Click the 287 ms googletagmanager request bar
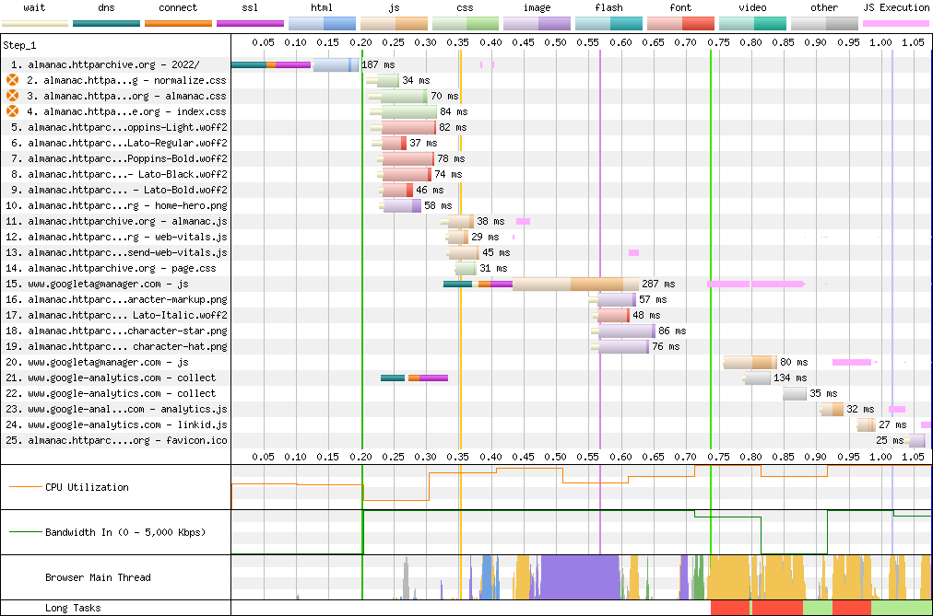933x616 pixels. (x=572, y=284)
